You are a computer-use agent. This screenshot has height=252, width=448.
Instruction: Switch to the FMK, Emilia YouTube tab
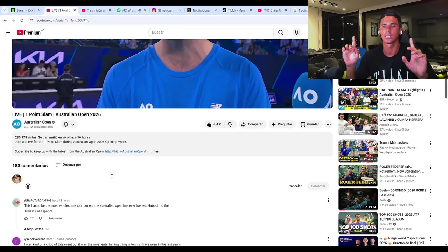pos(272,10)
